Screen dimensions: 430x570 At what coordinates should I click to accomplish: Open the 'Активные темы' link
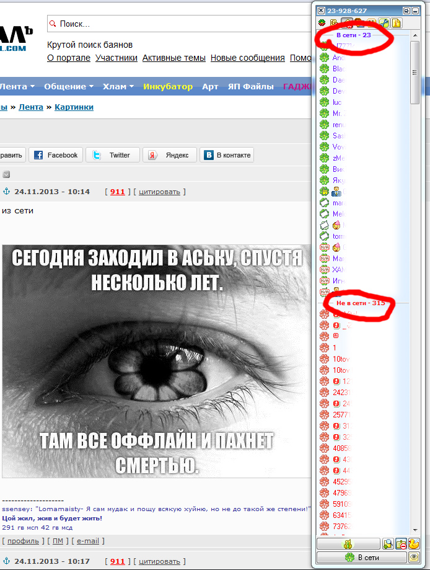pos(174,58)
